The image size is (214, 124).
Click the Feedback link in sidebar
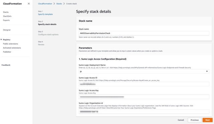pyautogui.click(x=6, y=65)
